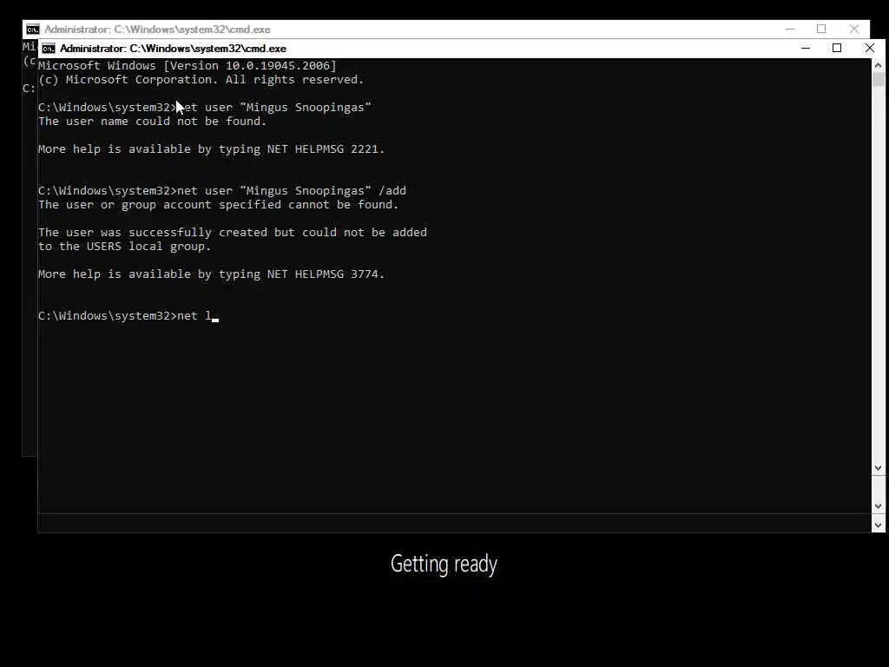Click the 'Getting ready' text
The image size is (889, 667).
[x=444, y=564]
